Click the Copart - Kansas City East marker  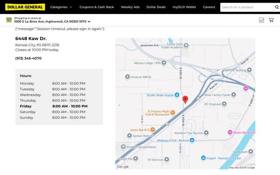(x=203, y=158)
